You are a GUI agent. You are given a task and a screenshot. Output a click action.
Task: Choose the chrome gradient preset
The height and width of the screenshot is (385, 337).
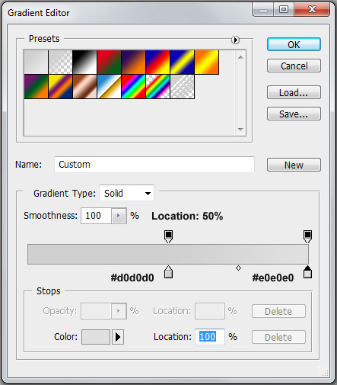coord(109,86)
